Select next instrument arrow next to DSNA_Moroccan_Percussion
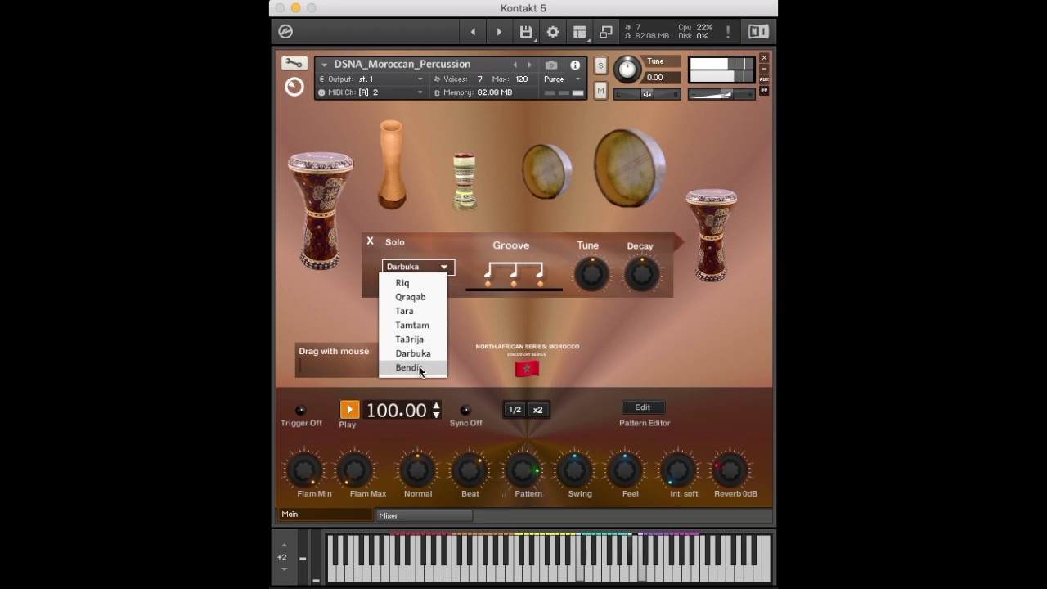 click(529, 65)
